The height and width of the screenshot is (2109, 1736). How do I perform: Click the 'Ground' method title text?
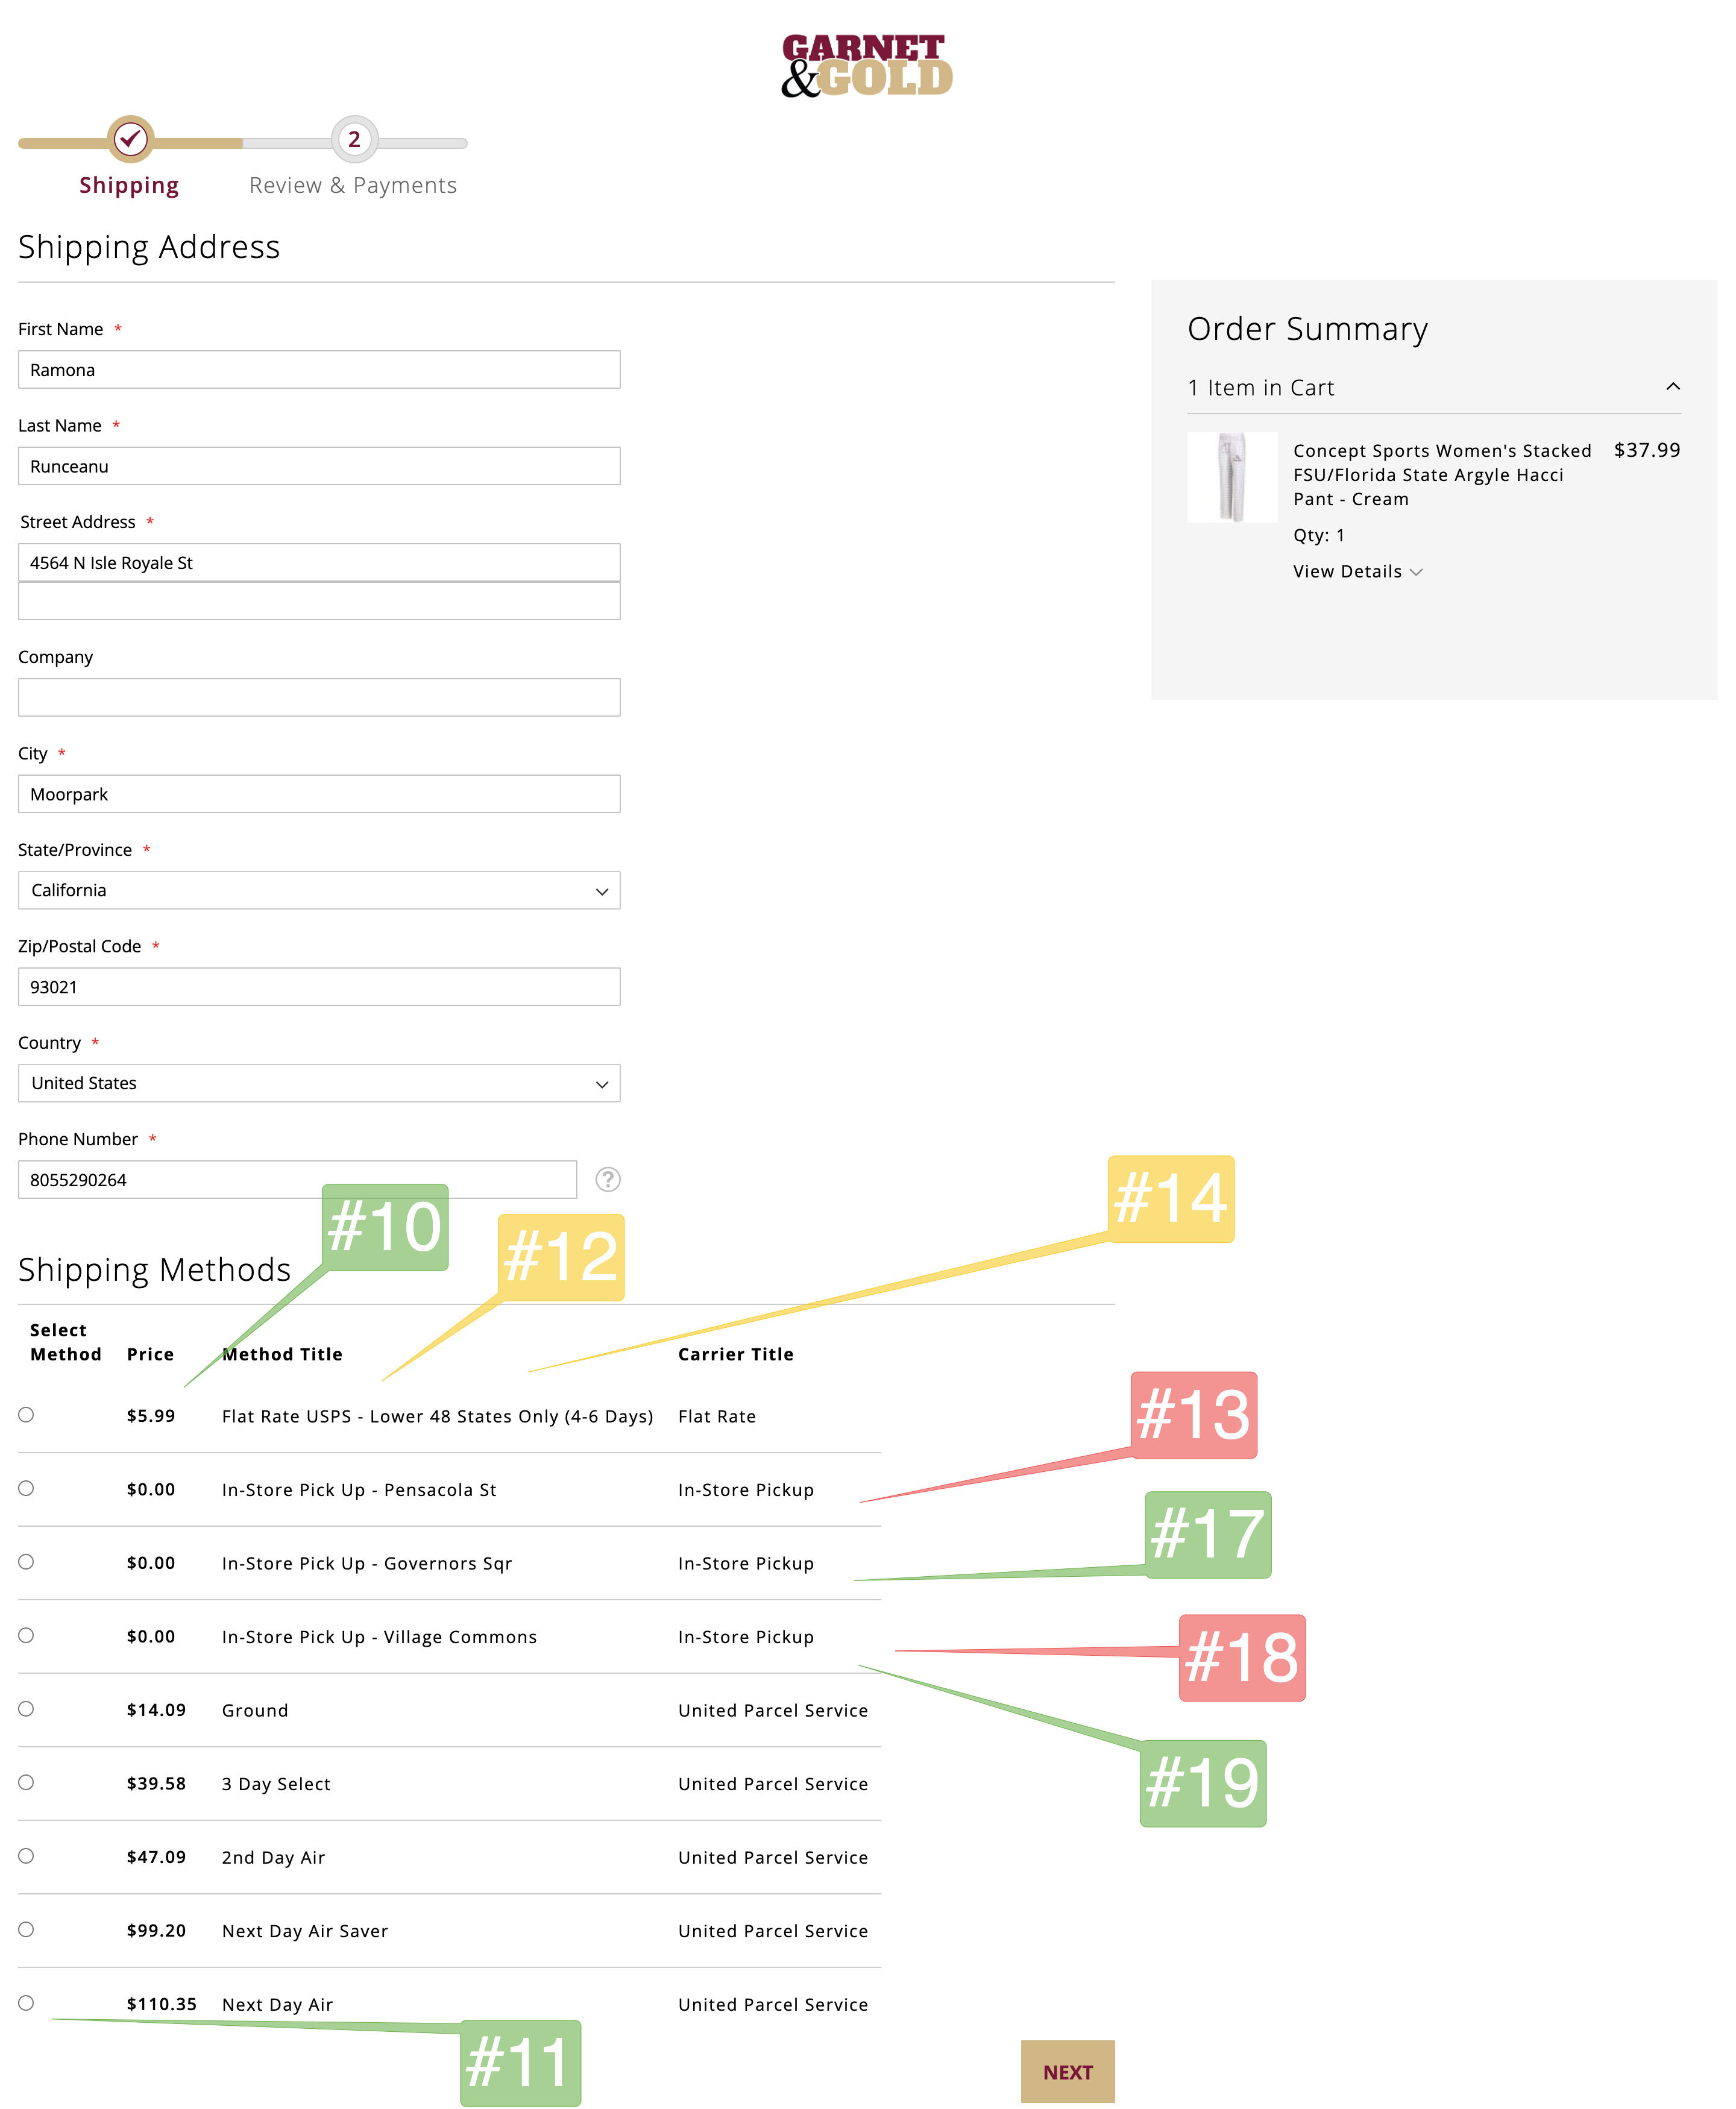255,1710
